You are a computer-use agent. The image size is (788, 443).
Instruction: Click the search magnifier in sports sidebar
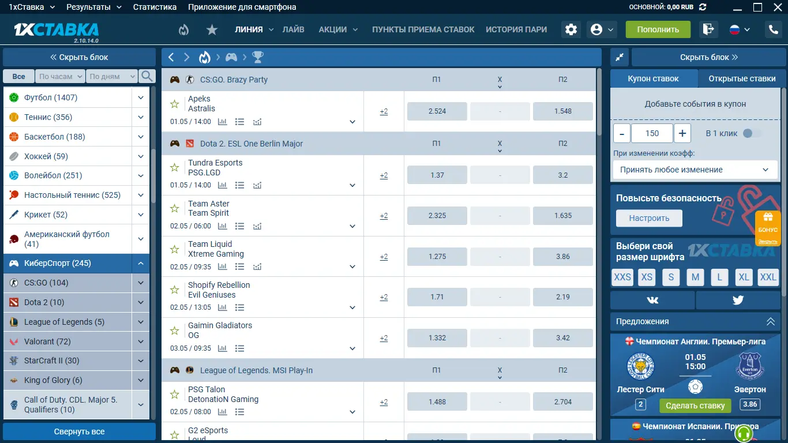click(147, 76)
